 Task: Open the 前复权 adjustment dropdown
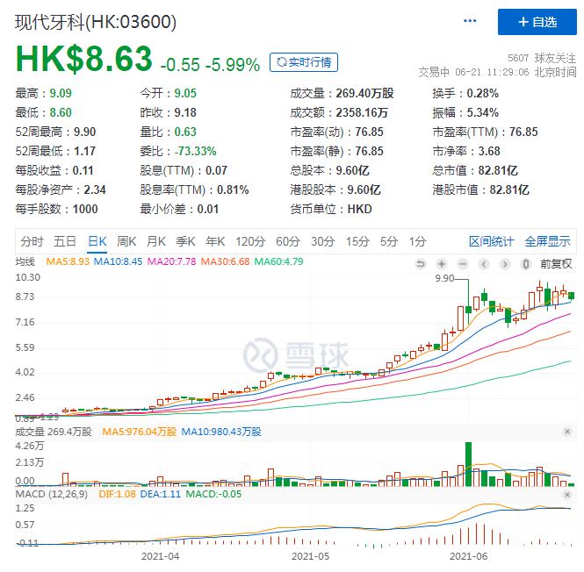click(556, 264)
